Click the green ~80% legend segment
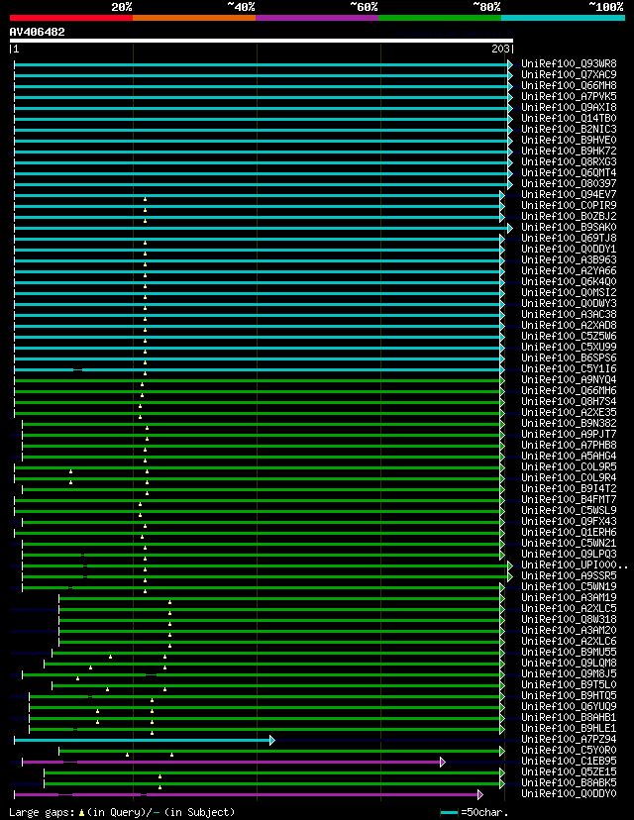 pyautogui.click(x=440, y=18)
